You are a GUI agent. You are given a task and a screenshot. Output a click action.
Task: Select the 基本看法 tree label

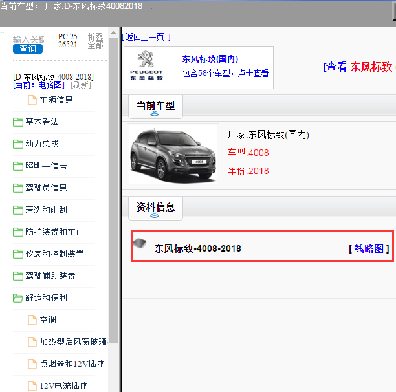[42, 122]
